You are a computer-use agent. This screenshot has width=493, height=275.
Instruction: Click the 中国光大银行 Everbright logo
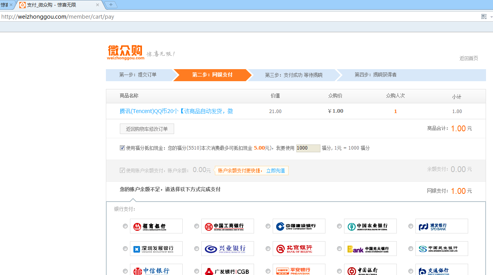(370, 249)
